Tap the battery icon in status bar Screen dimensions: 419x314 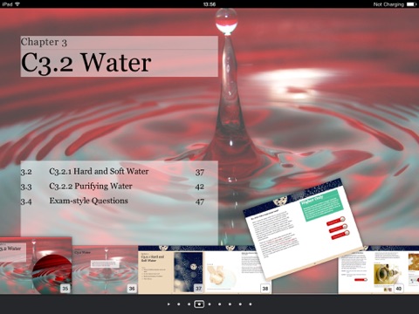[x=412, y=4]
